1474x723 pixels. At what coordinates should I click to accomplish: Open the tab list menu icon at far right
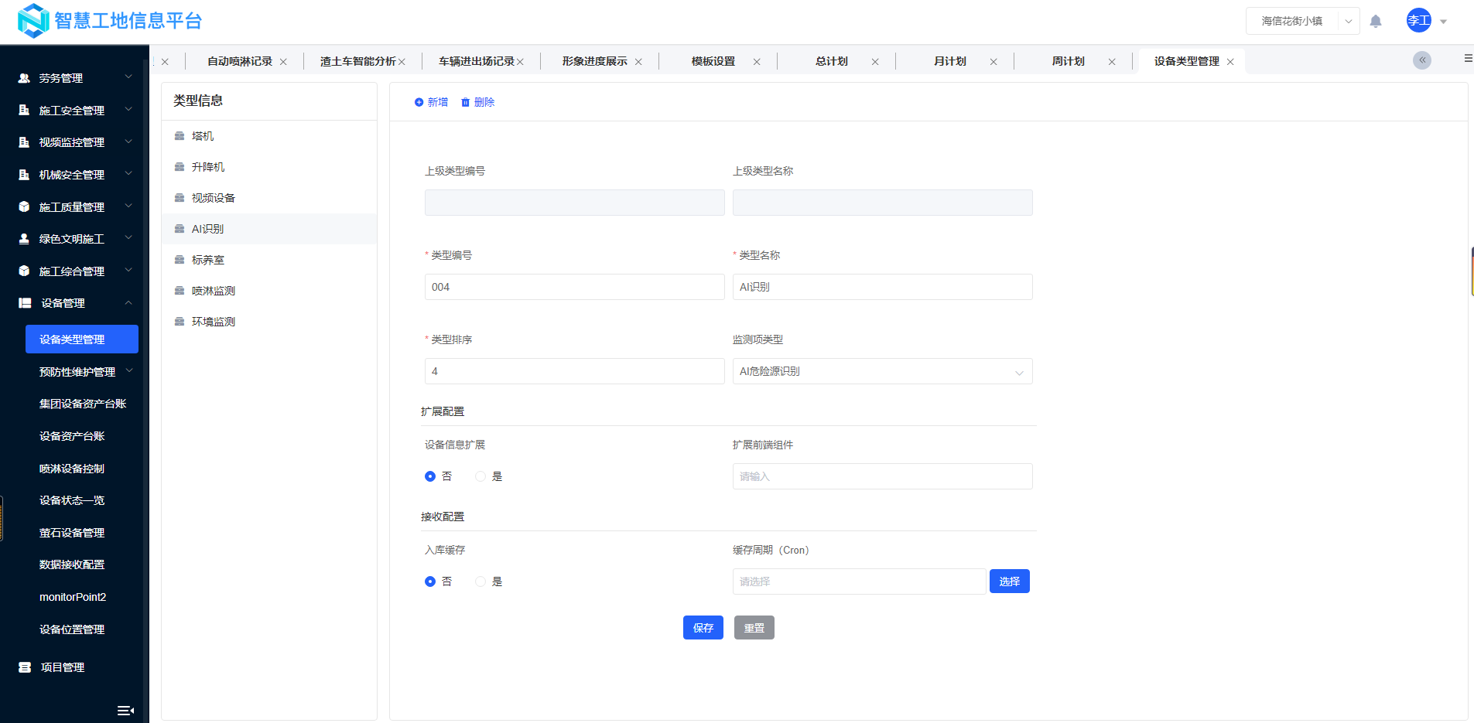pos(1468,58)
